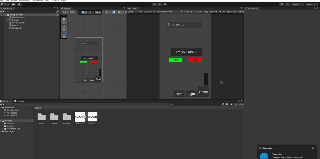Image resolution: width=320 pixels, height=159 pixels.
Task: Toggle the Game view keyboard shortcuts icon
Action: 228,12
